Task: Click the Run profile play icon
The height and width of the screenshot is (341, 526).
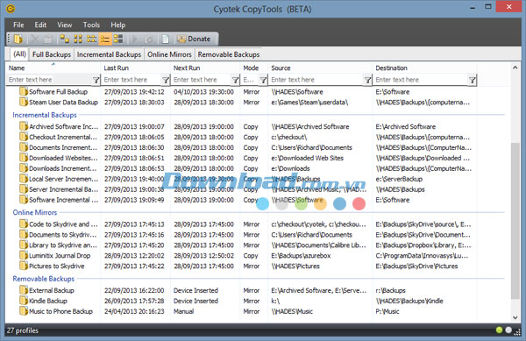Action: tap(135, 39)
